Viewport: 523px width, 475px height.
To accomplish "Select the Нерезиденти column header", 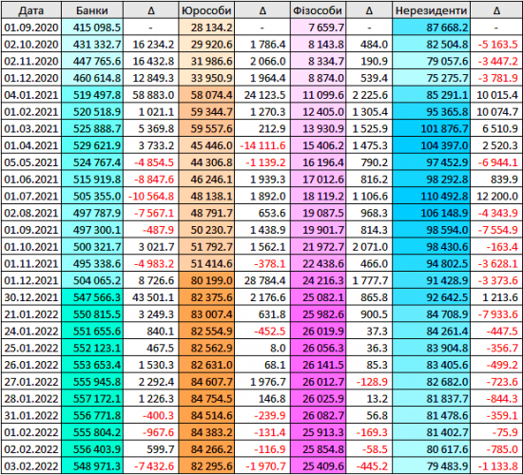I will pyautogui.click(x=431, y=10).
